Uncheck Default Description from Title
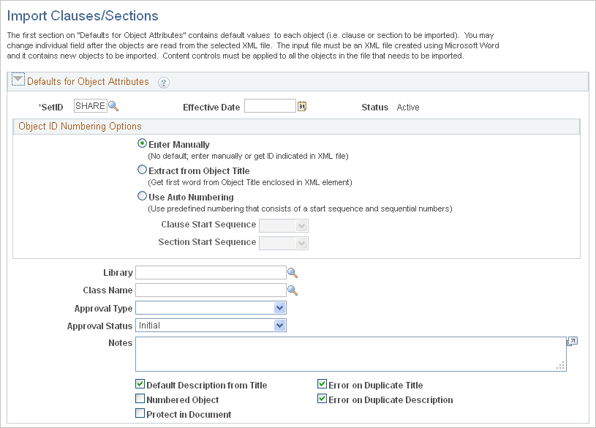Screen dimensions: 596x428 coord(139,384)
